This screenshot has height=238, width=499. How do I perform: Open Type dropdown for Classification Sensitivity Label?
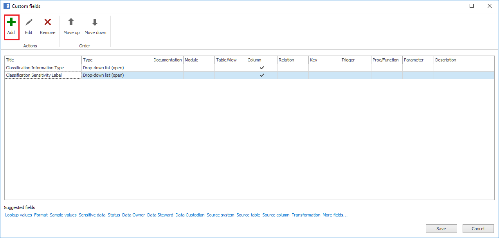[x=117, y=75]
